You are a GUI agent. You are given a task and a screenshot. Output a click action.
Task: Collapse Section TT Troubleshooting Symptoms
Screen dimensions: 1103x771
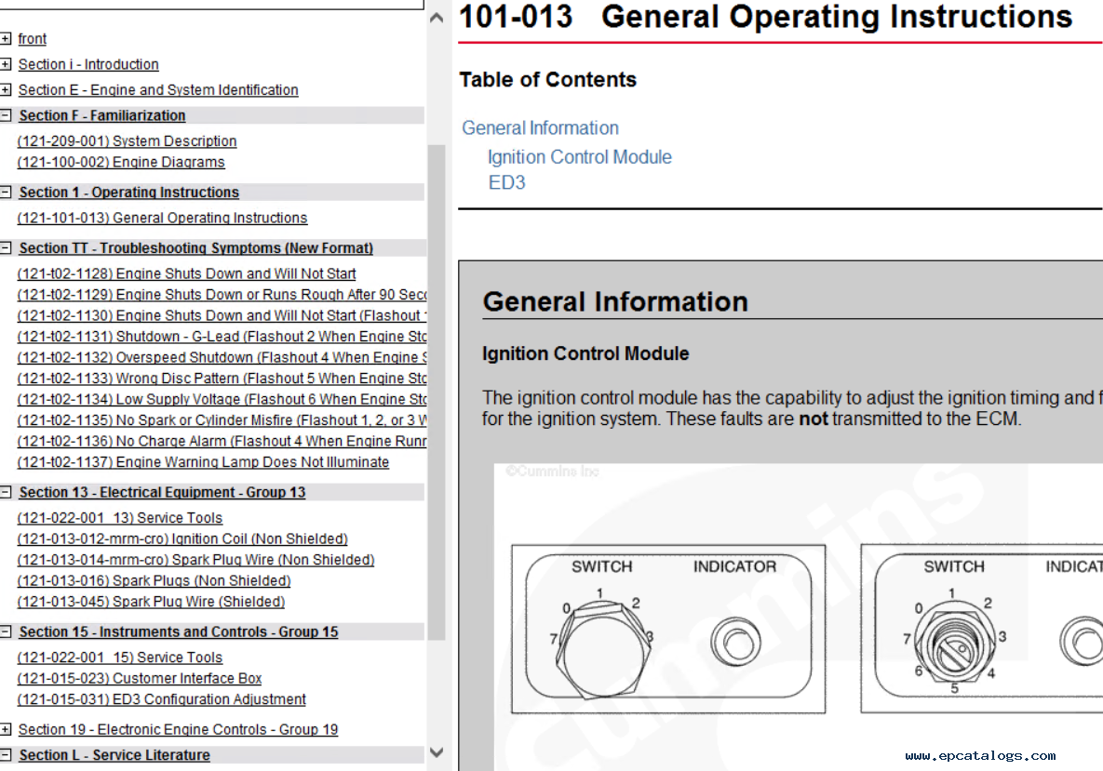coord(6,248)
